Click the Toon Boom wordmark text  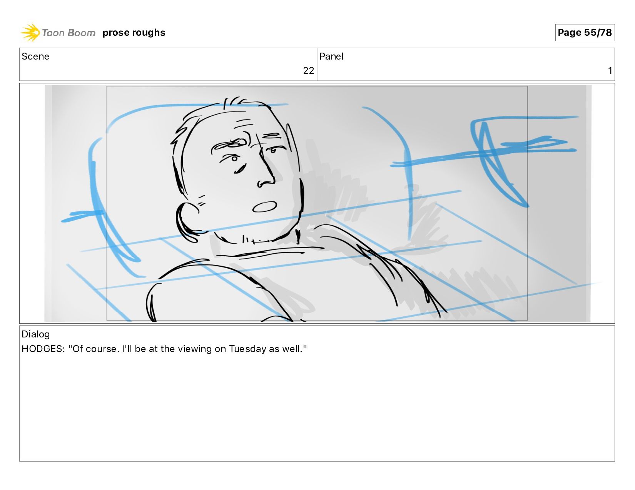69,33
